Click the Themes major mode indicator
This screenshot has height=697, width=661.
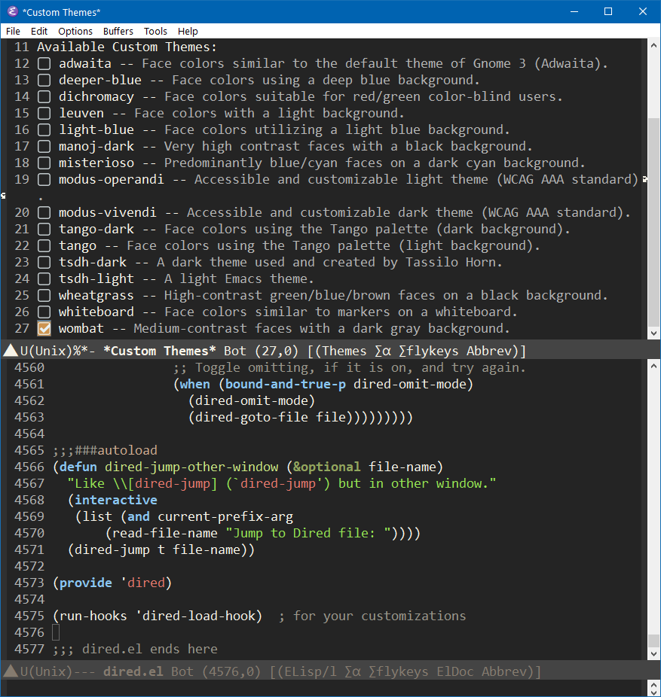tap(344, 352)
